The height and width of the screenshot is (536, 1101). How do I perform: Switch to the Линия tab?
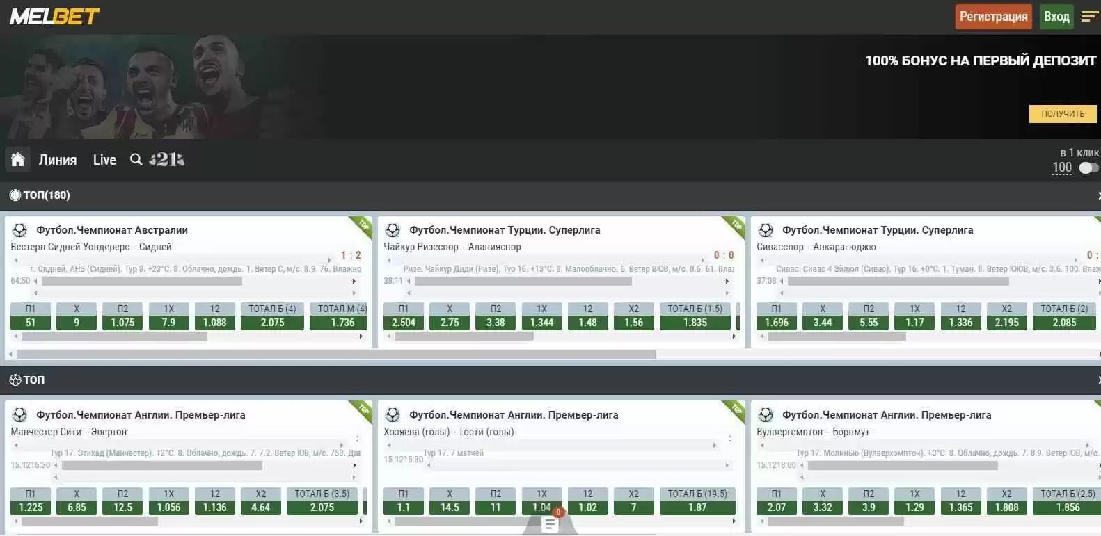point(58,160)
